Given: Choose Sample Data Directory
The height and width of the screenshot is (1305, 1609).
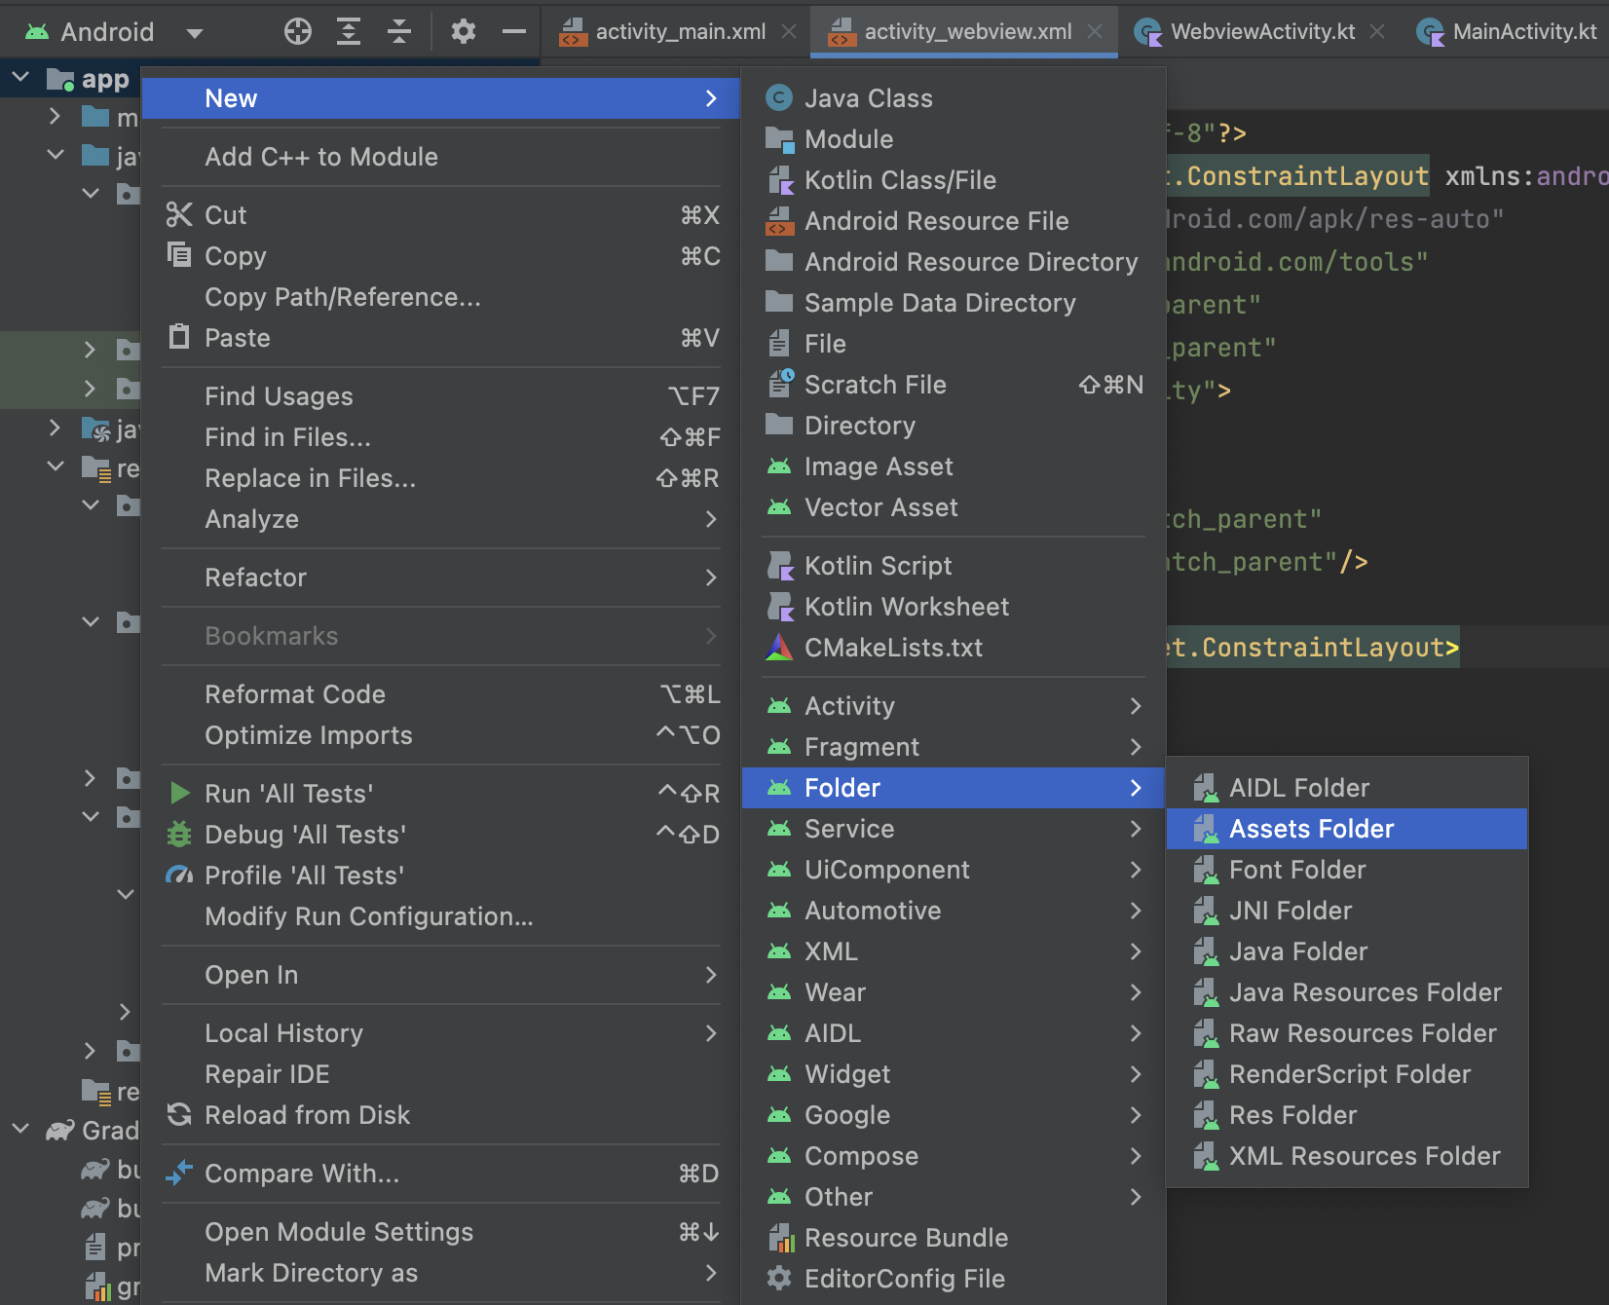Looking at the screenshot, I should click(954, 303).
